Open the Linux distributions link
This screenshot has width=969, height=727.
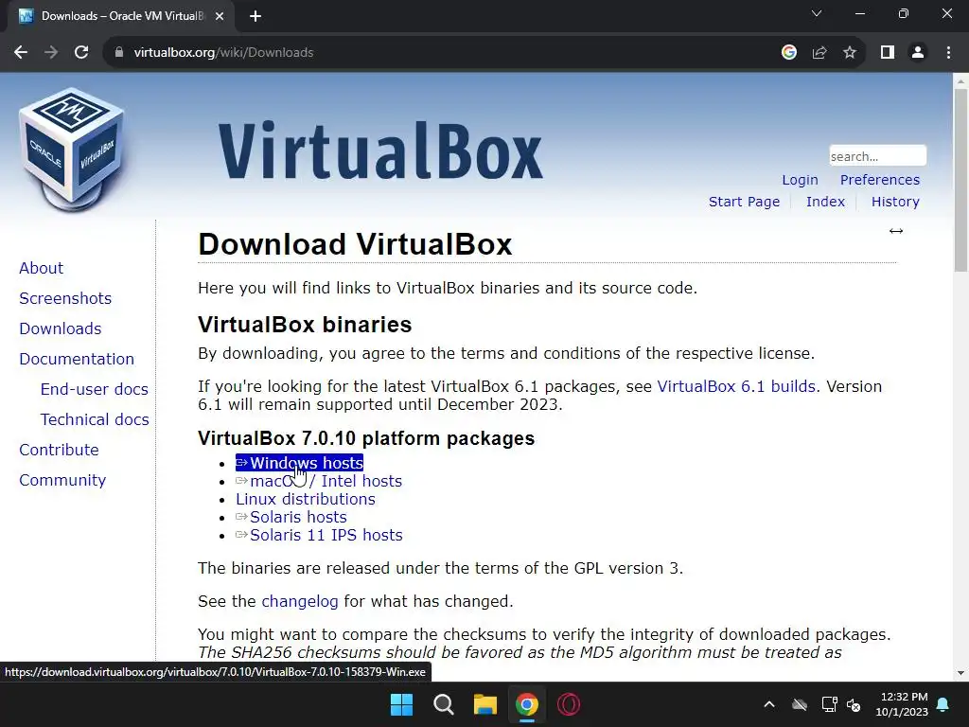306,499
